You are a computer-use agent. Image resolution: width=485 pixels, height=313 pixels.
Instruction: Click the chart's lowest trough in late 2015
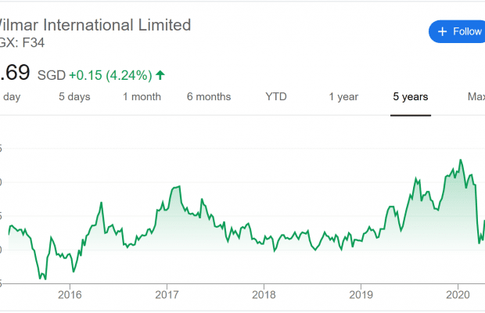click(x=45, y=279)
